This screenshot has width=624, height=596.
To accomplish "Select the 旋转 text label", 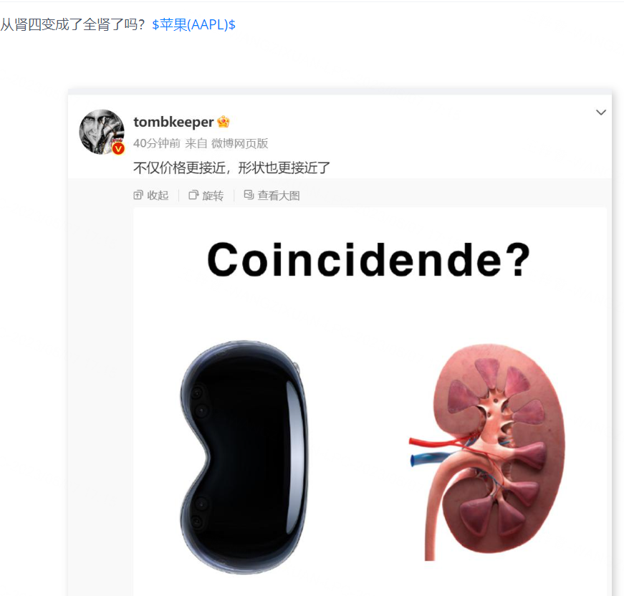I will tap(213, 196).
